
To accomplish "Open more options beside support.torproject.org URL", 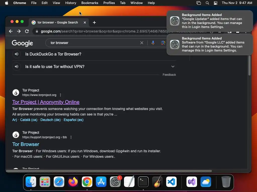I will 71,137.
